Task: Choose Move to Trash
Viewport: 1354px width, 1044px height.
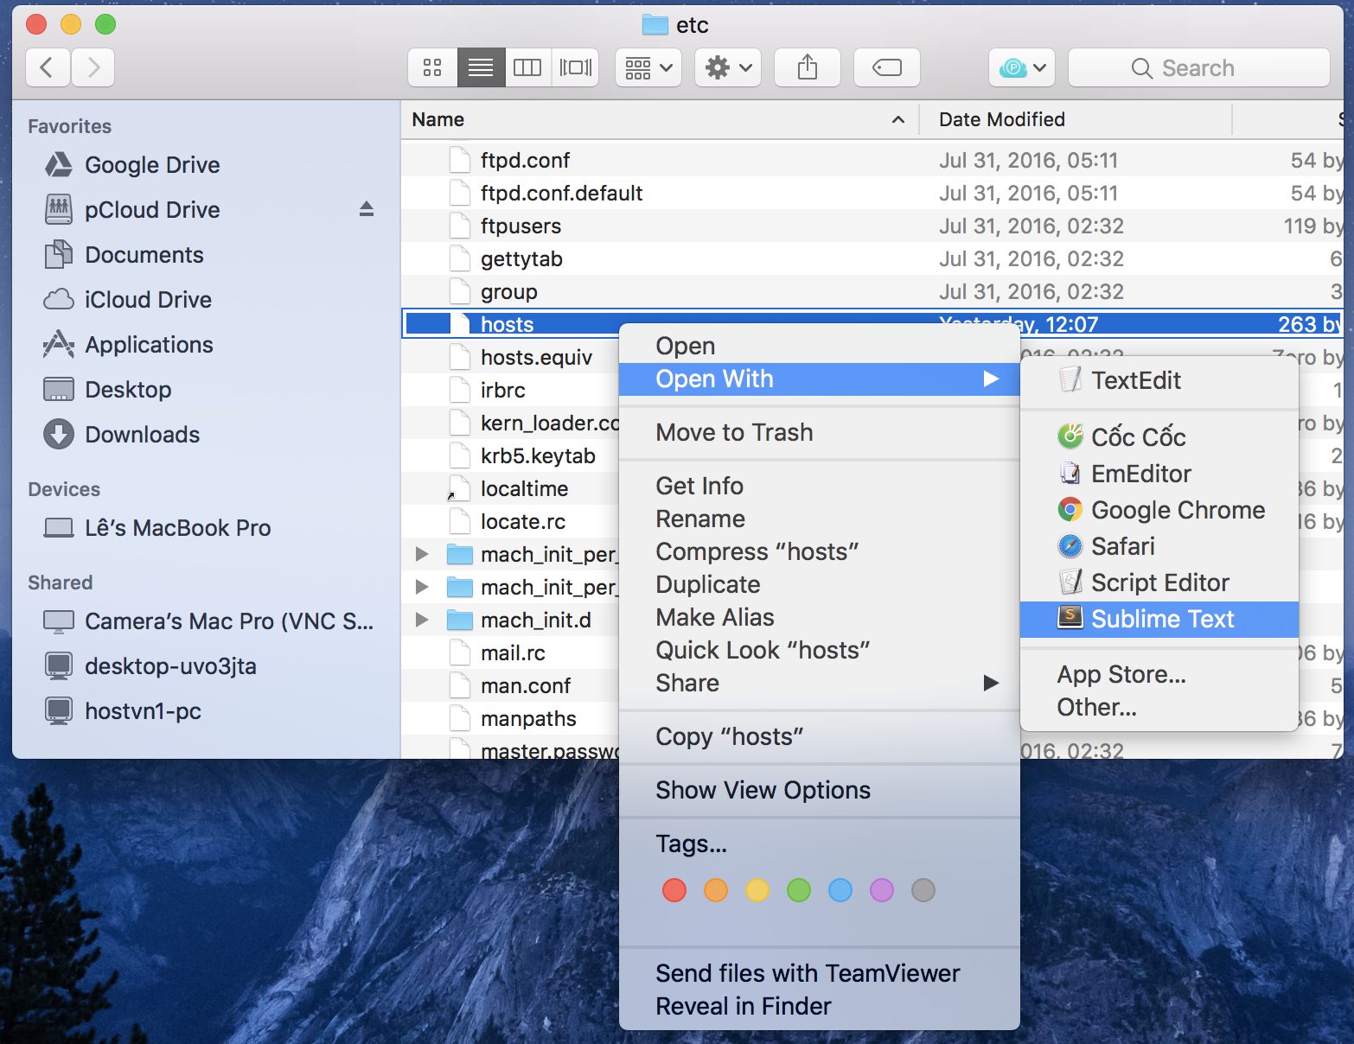Action: tap(820, 432)
